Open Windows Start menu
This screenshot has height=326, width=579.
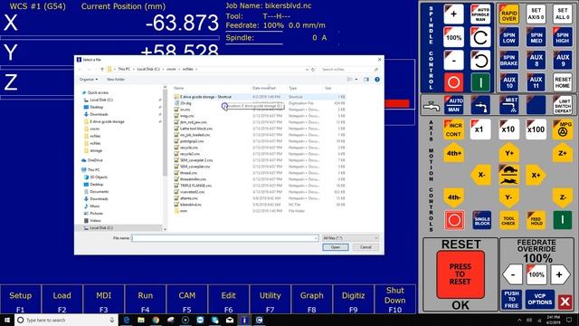(7, 320)
